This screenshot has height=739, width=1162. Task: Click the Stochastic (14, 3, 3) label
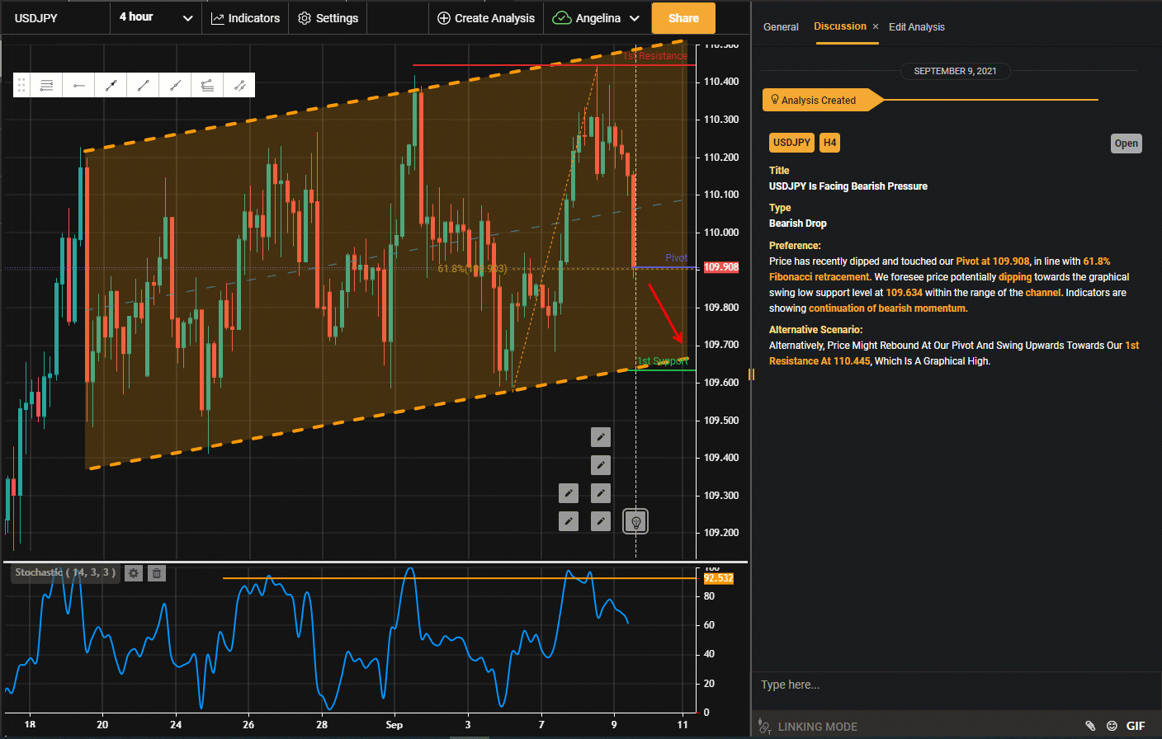click(66, 572)
